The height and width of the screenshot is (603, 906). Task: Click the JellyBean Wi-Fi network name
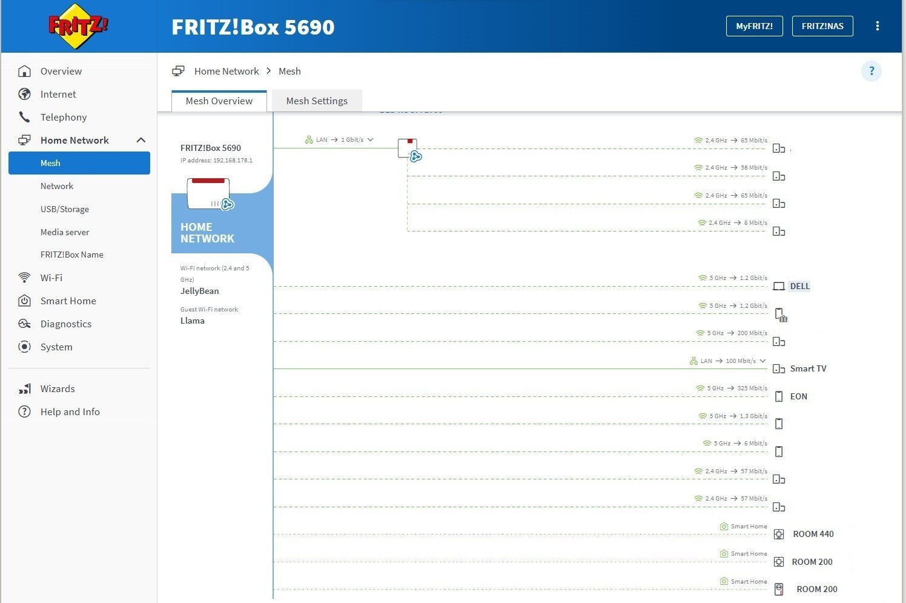[200, 291]
